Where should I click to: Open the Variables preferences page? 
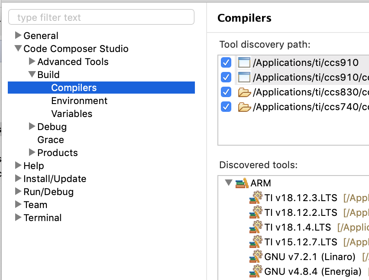72,114
